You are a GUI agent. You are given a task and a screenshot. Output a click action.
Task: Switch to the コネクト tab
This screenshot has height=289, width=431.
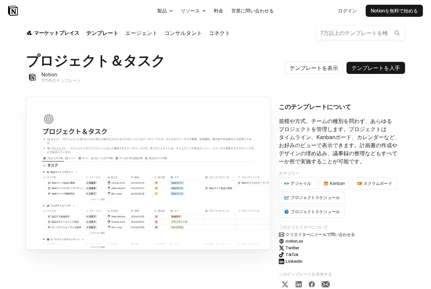[x=220, y=33]
